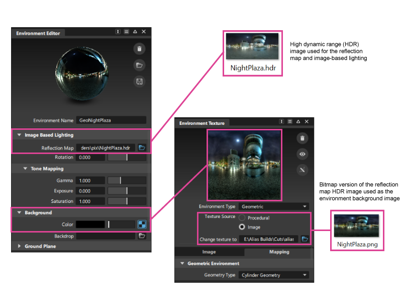402x302 pixels.
Task: Browse for Backdrop image file
Action: tap(142, 236)
